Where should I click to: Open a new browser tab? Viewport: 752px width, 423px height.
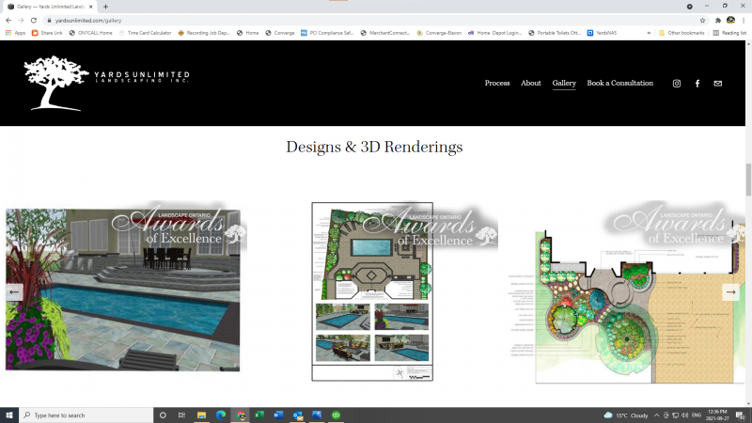(105, 7)
